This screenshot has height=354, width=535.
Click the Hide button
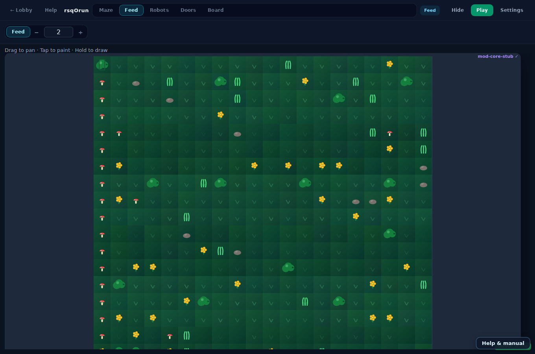(x=458, y=10)
